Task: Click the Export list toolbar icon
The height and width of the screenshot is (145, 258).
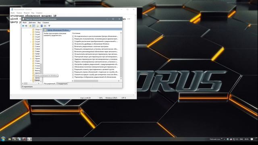Action: 37,26
